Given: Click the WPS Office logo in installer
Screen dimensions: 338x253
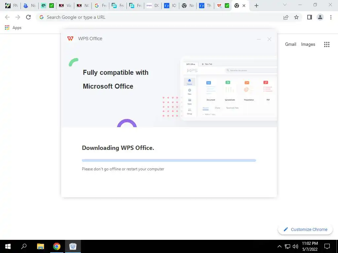Looking at the screenshot, I should point(70,39).
